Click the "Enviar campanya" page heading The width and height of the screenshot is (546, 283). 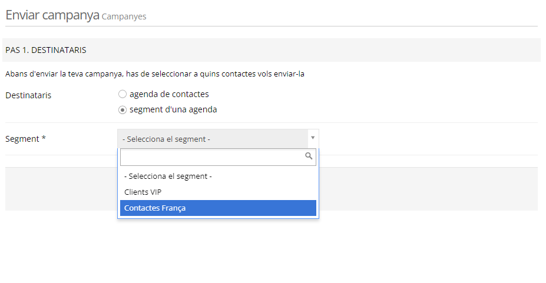[x=52, y=15]
